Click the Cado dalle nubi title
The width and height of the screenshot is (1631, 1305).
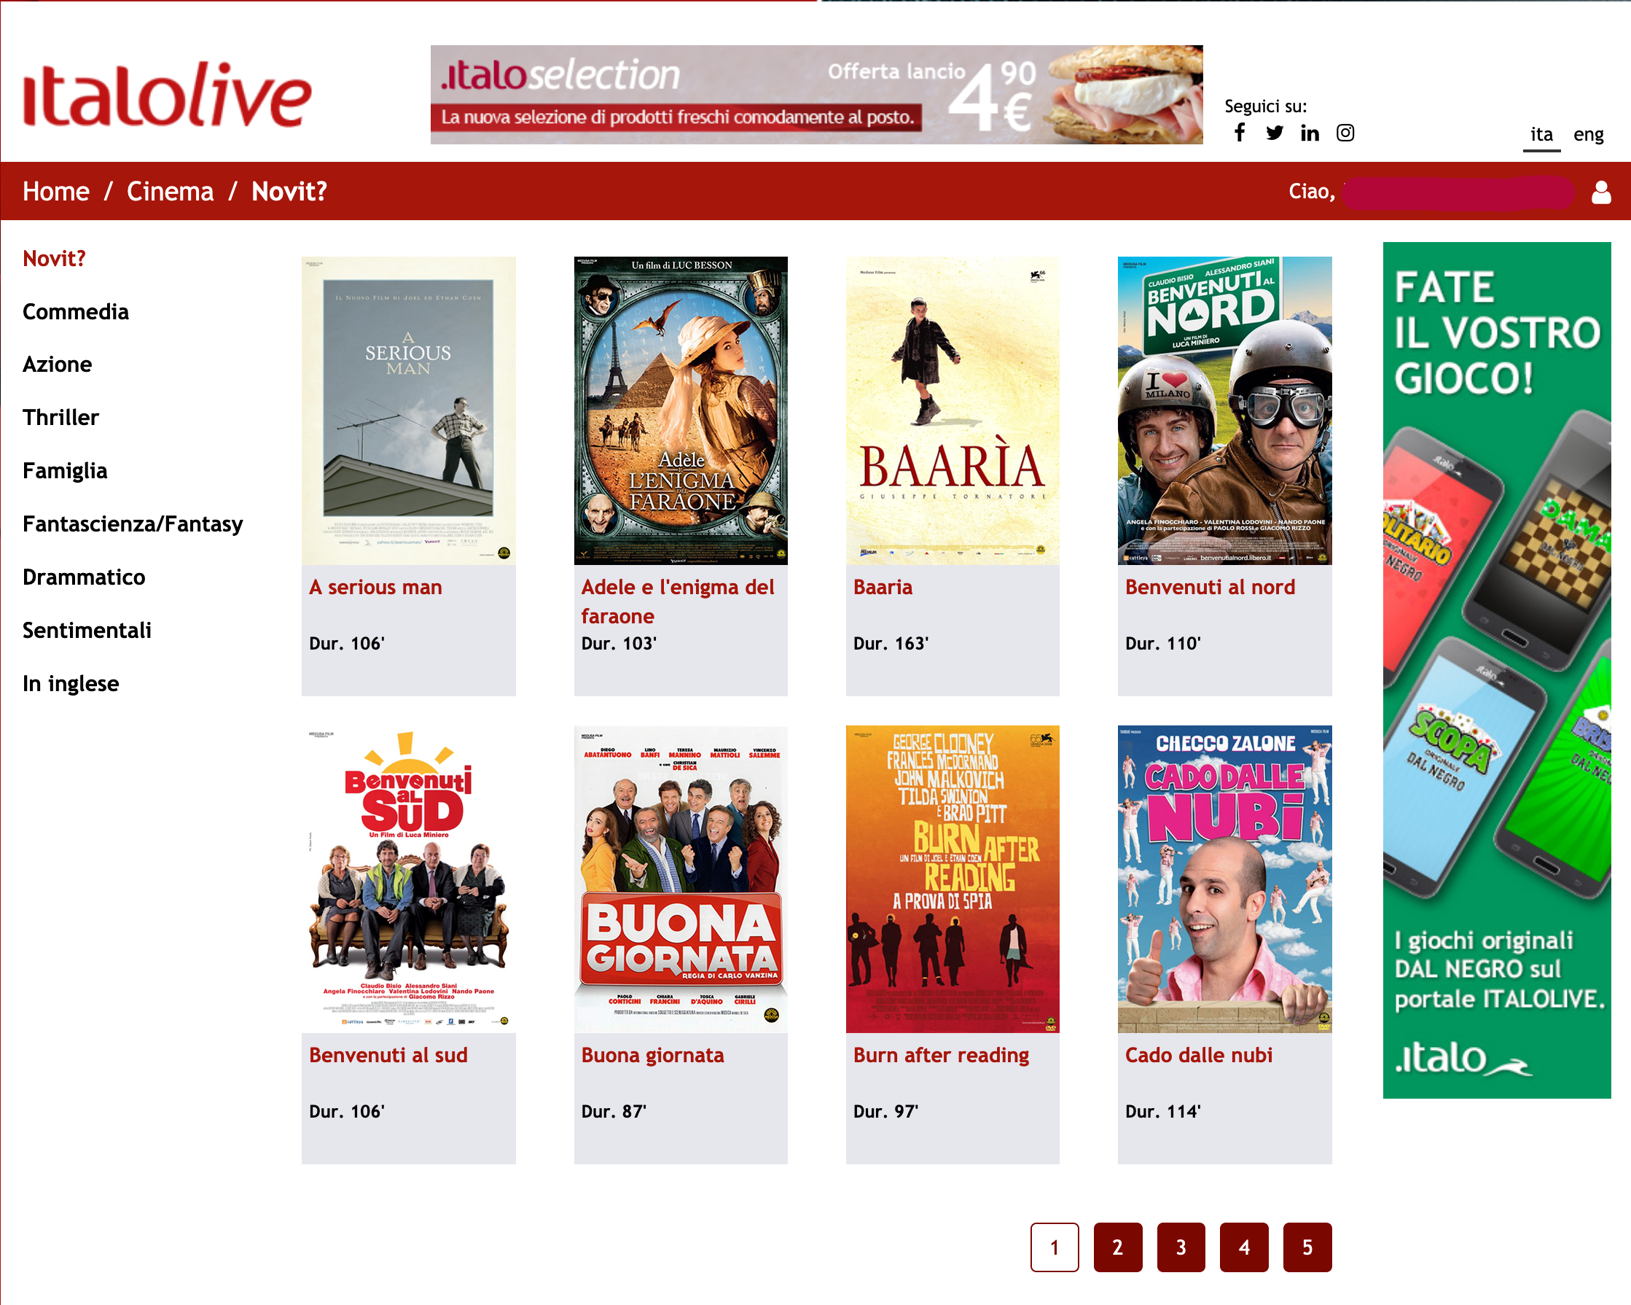tap(1198, 1054)
